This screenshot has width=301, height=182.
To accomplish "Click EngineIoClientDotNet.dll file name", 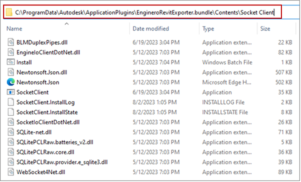I will [x=48, y=52].
